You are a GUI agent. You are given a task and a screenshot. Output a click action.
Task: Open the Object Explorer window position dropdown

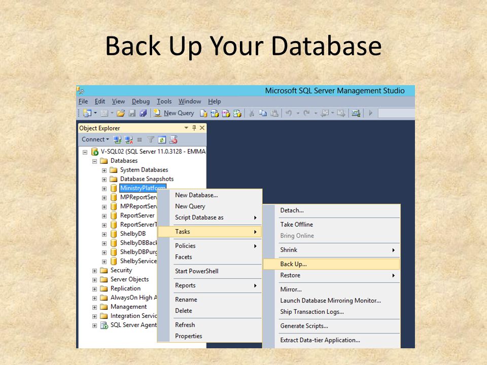(x=186, y=128)
